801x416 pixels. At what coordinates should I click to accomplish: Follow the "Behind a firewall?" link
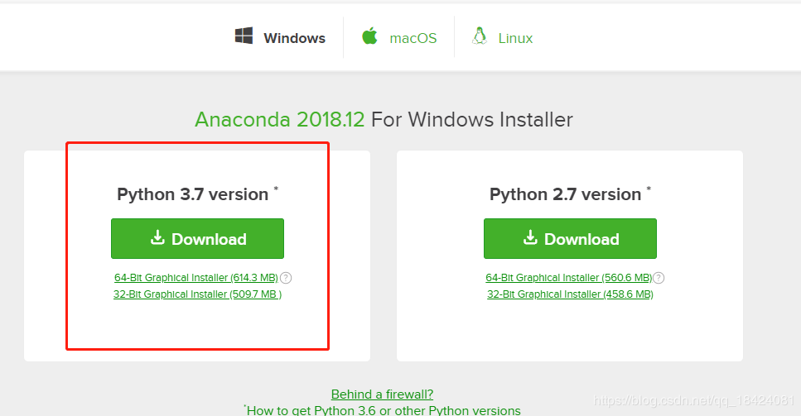pyautogui.click(x=382, y=394)
